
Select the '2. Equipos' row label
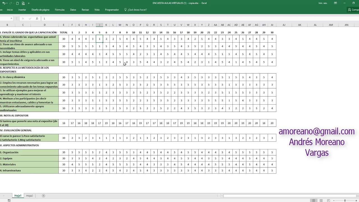[x=29, y=159]
